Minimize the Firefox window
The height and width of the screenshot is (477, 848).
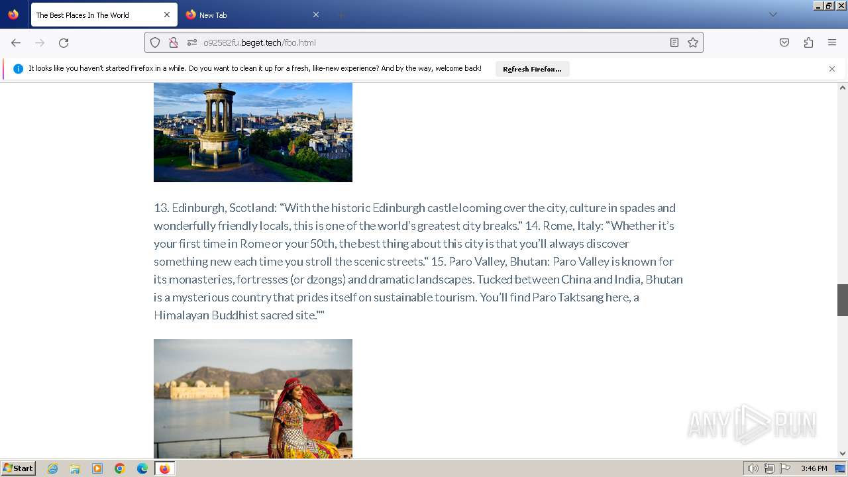(818, 5)
